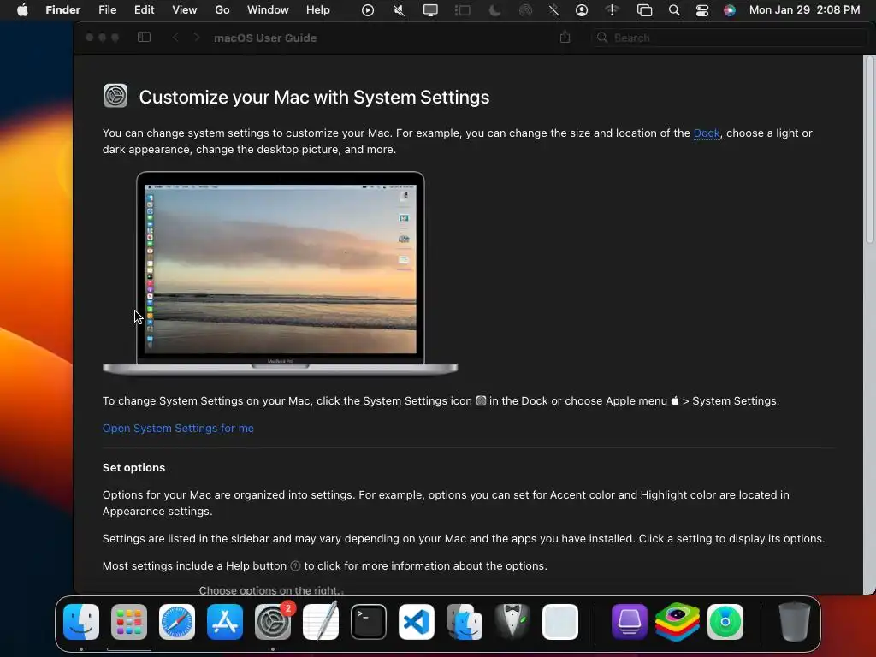Open the user account menu bar icon

(x=582, y=10)
